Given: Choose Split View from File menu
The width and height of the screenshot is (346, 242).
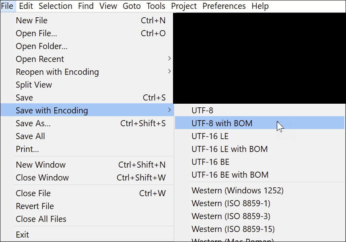Looking at the screenshot, I should coord(34,85).
